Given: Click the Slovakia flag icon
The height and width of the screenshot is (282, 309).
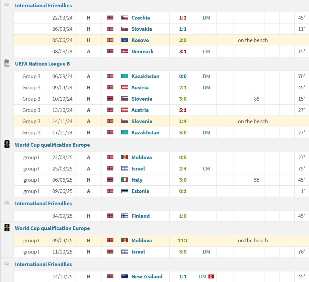Looking at the screenshot, I should pyautogui.click(x=125, y=29).
